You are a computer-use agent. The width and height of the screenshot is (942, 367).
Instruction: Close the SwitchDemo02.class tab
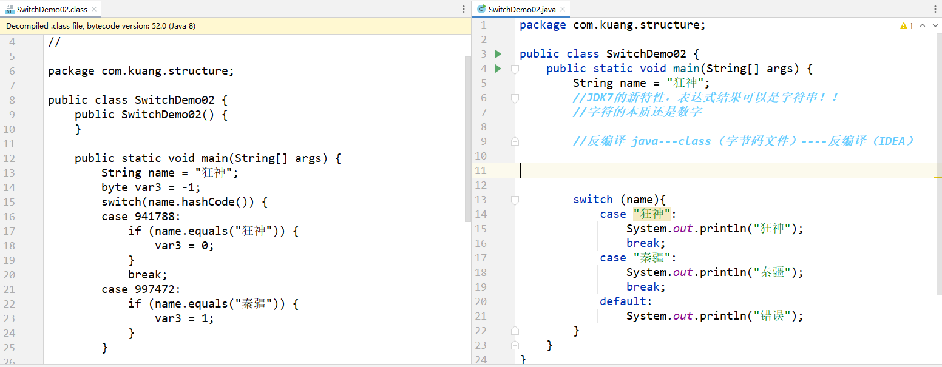click(95, 9)
